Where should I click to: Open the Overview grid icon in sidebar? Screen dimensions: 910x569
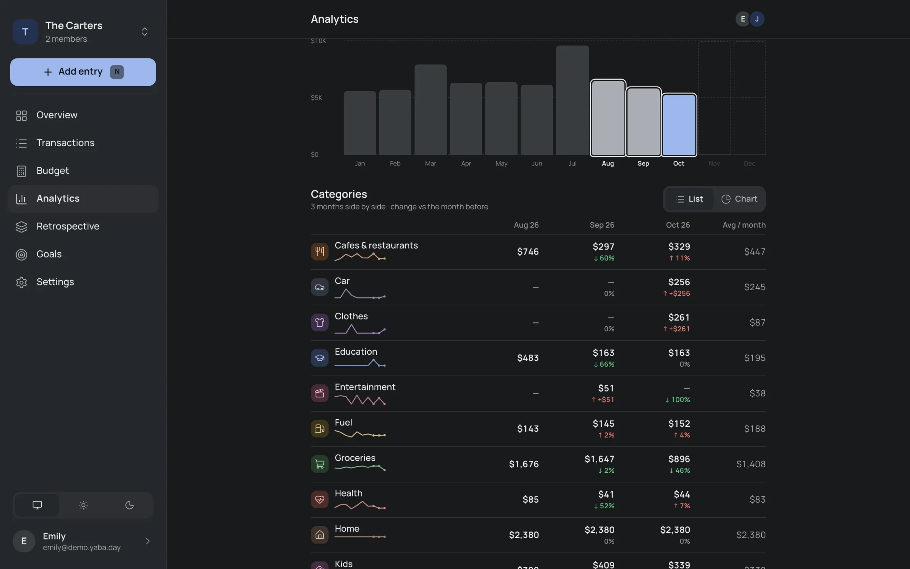click(21, 115)
